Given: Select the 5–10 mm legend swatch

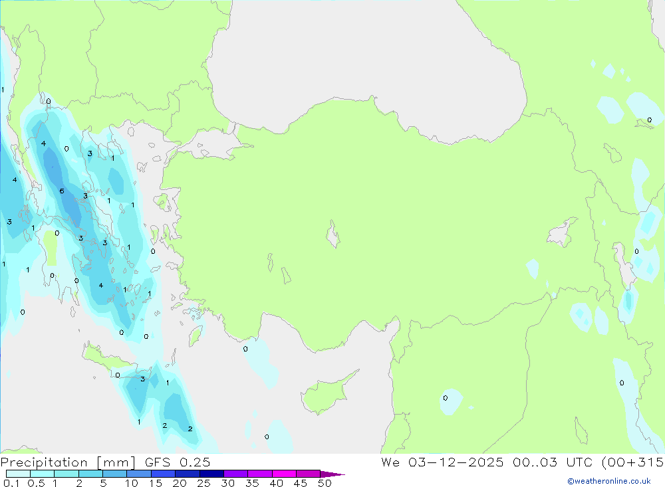Looking at the screenshot, I should 114,474.
